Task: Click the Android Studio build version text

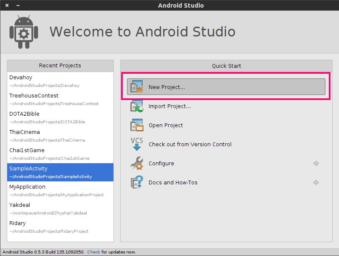Action: pyautogui.click(x=43, y=252)
